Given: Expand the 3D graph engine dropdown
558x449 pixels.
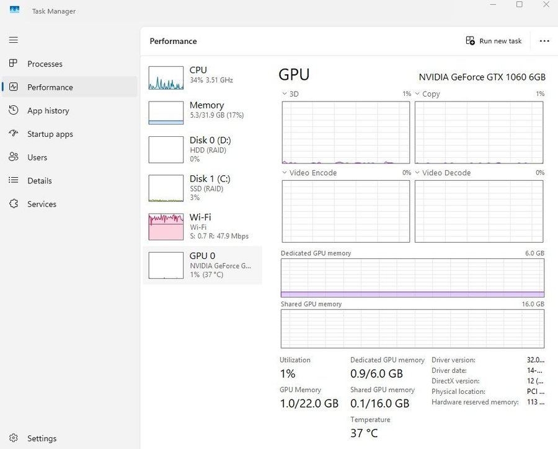Looking at the screenshot, I should coord(285,94).
